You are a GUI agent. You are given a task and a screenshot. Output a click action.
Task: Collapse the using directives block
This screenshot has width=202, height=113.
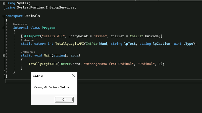click(4, 3)
